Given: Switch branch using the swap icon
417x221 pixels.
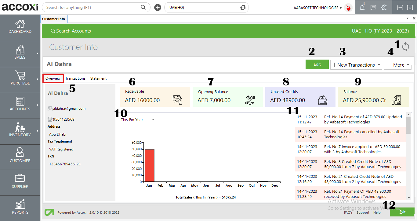Looking at the screenshot, I should tap(243, 7).
